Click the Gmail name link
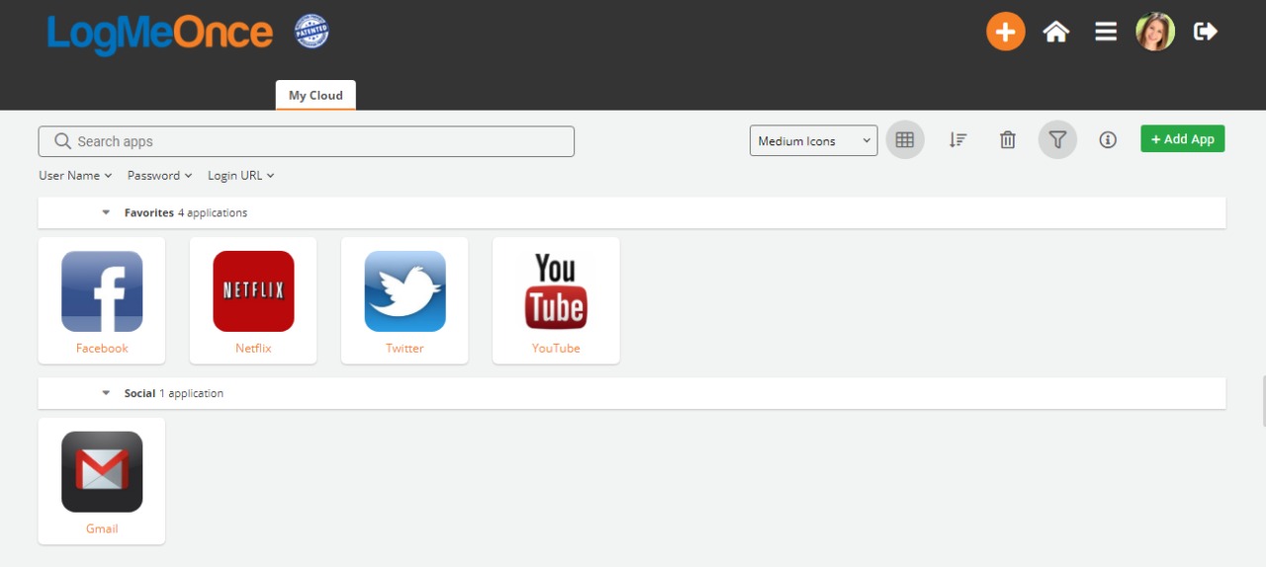This screenshot has height=567, width=1266. 102,529
